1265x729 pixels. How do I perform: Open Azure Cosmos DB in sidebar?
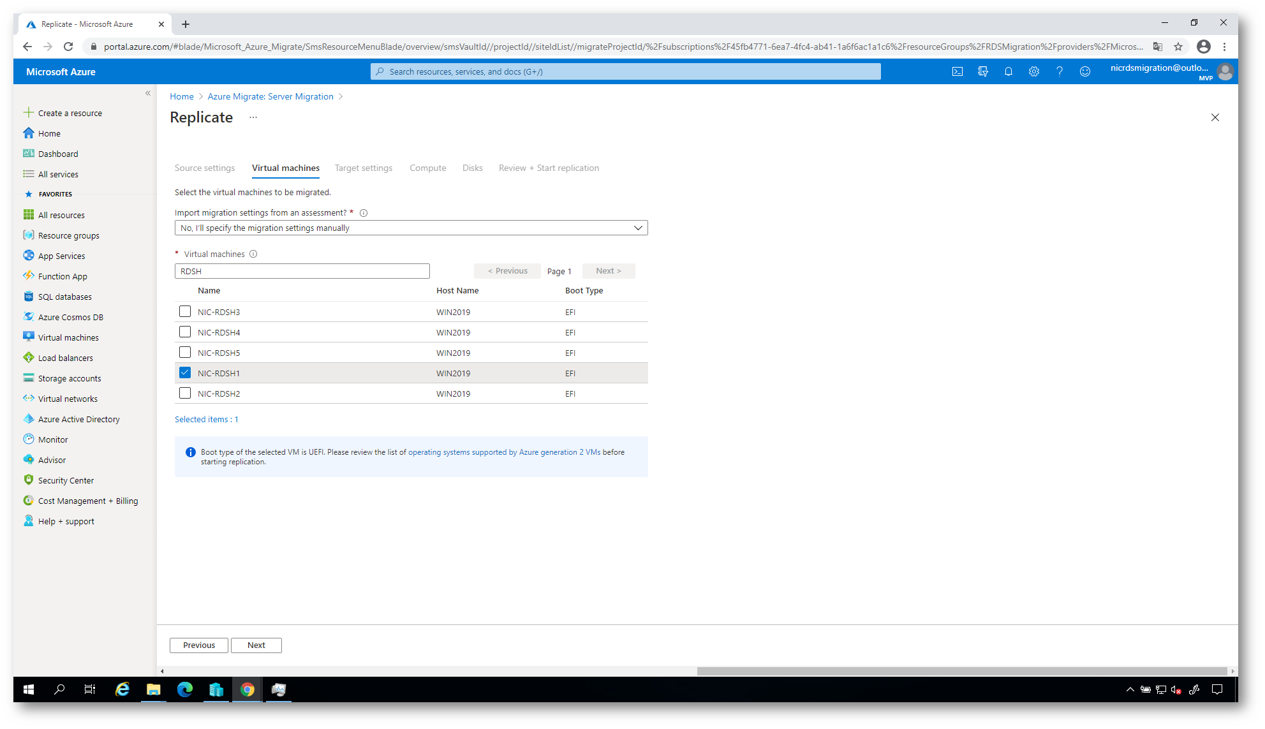pyautogui.click(x=70, y=317)
